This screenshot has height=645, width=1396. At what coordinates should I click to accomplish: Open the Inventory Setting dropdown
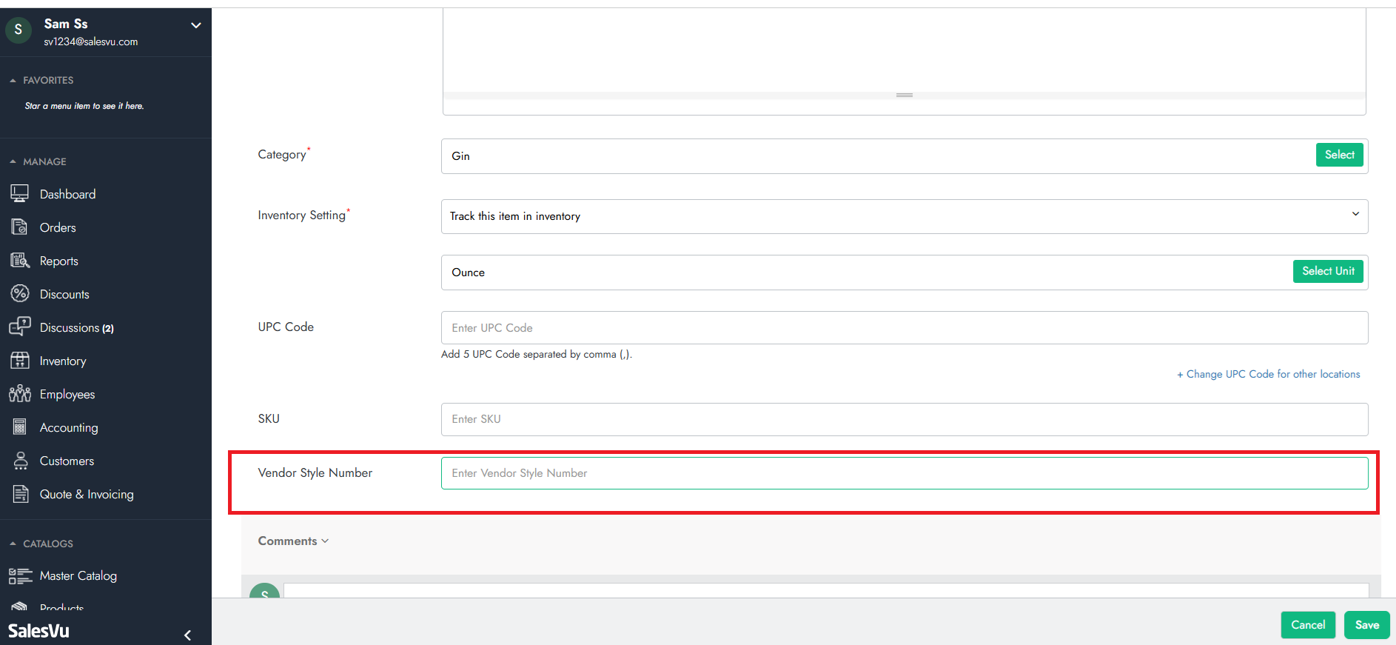[904, 216]
